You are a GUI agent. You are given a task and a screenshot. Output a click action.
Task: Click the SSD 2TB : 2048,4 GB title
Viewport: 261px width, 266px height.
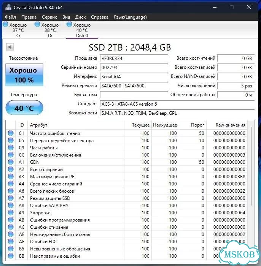(130, 47)
